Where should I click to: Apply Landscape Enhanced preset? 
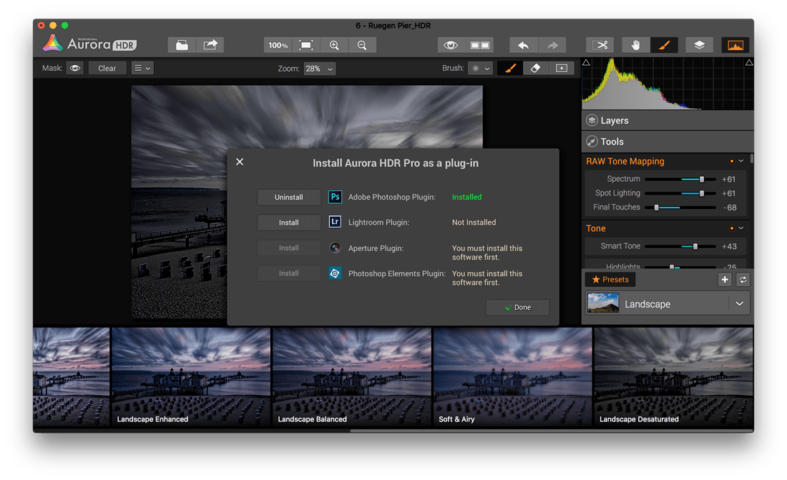click(x=191, y=377)
